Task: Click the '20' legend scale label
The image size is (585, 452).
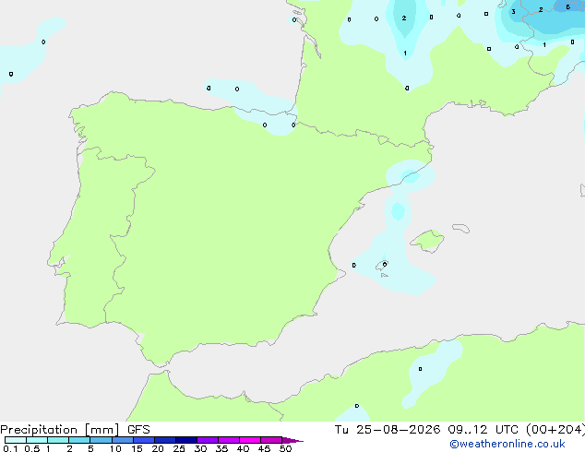Action: [x=158, y=448]
